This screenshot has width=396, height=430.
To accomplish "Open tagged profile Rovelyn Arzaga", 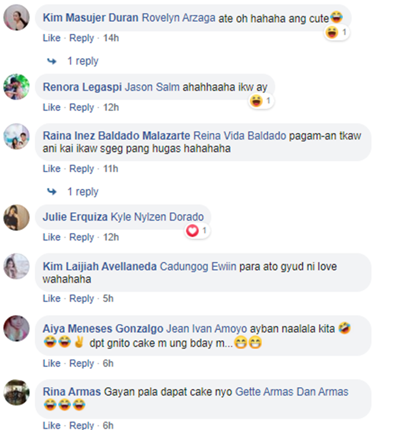I will point(178,18).
